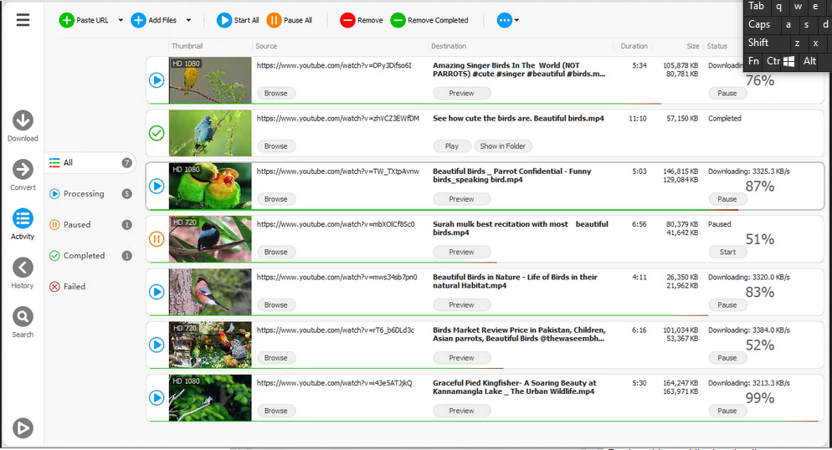Click the Download sidebar icon

pyautogui.click(x=23, y=120)
